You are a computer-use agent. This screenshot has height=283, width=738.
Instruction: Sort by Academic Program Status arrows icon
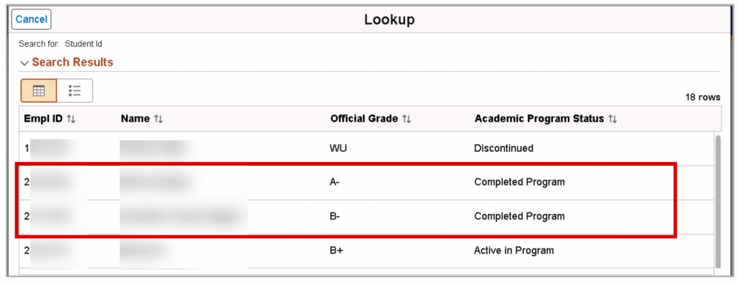pyautogui.click(x=613, y=119)
